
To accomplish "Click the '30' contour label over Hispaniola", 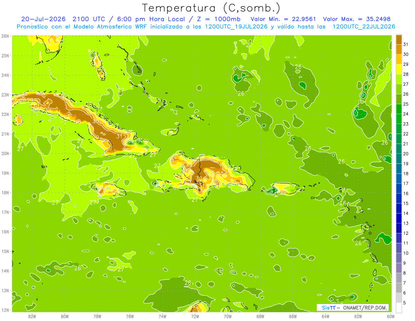I will point(199,179).
